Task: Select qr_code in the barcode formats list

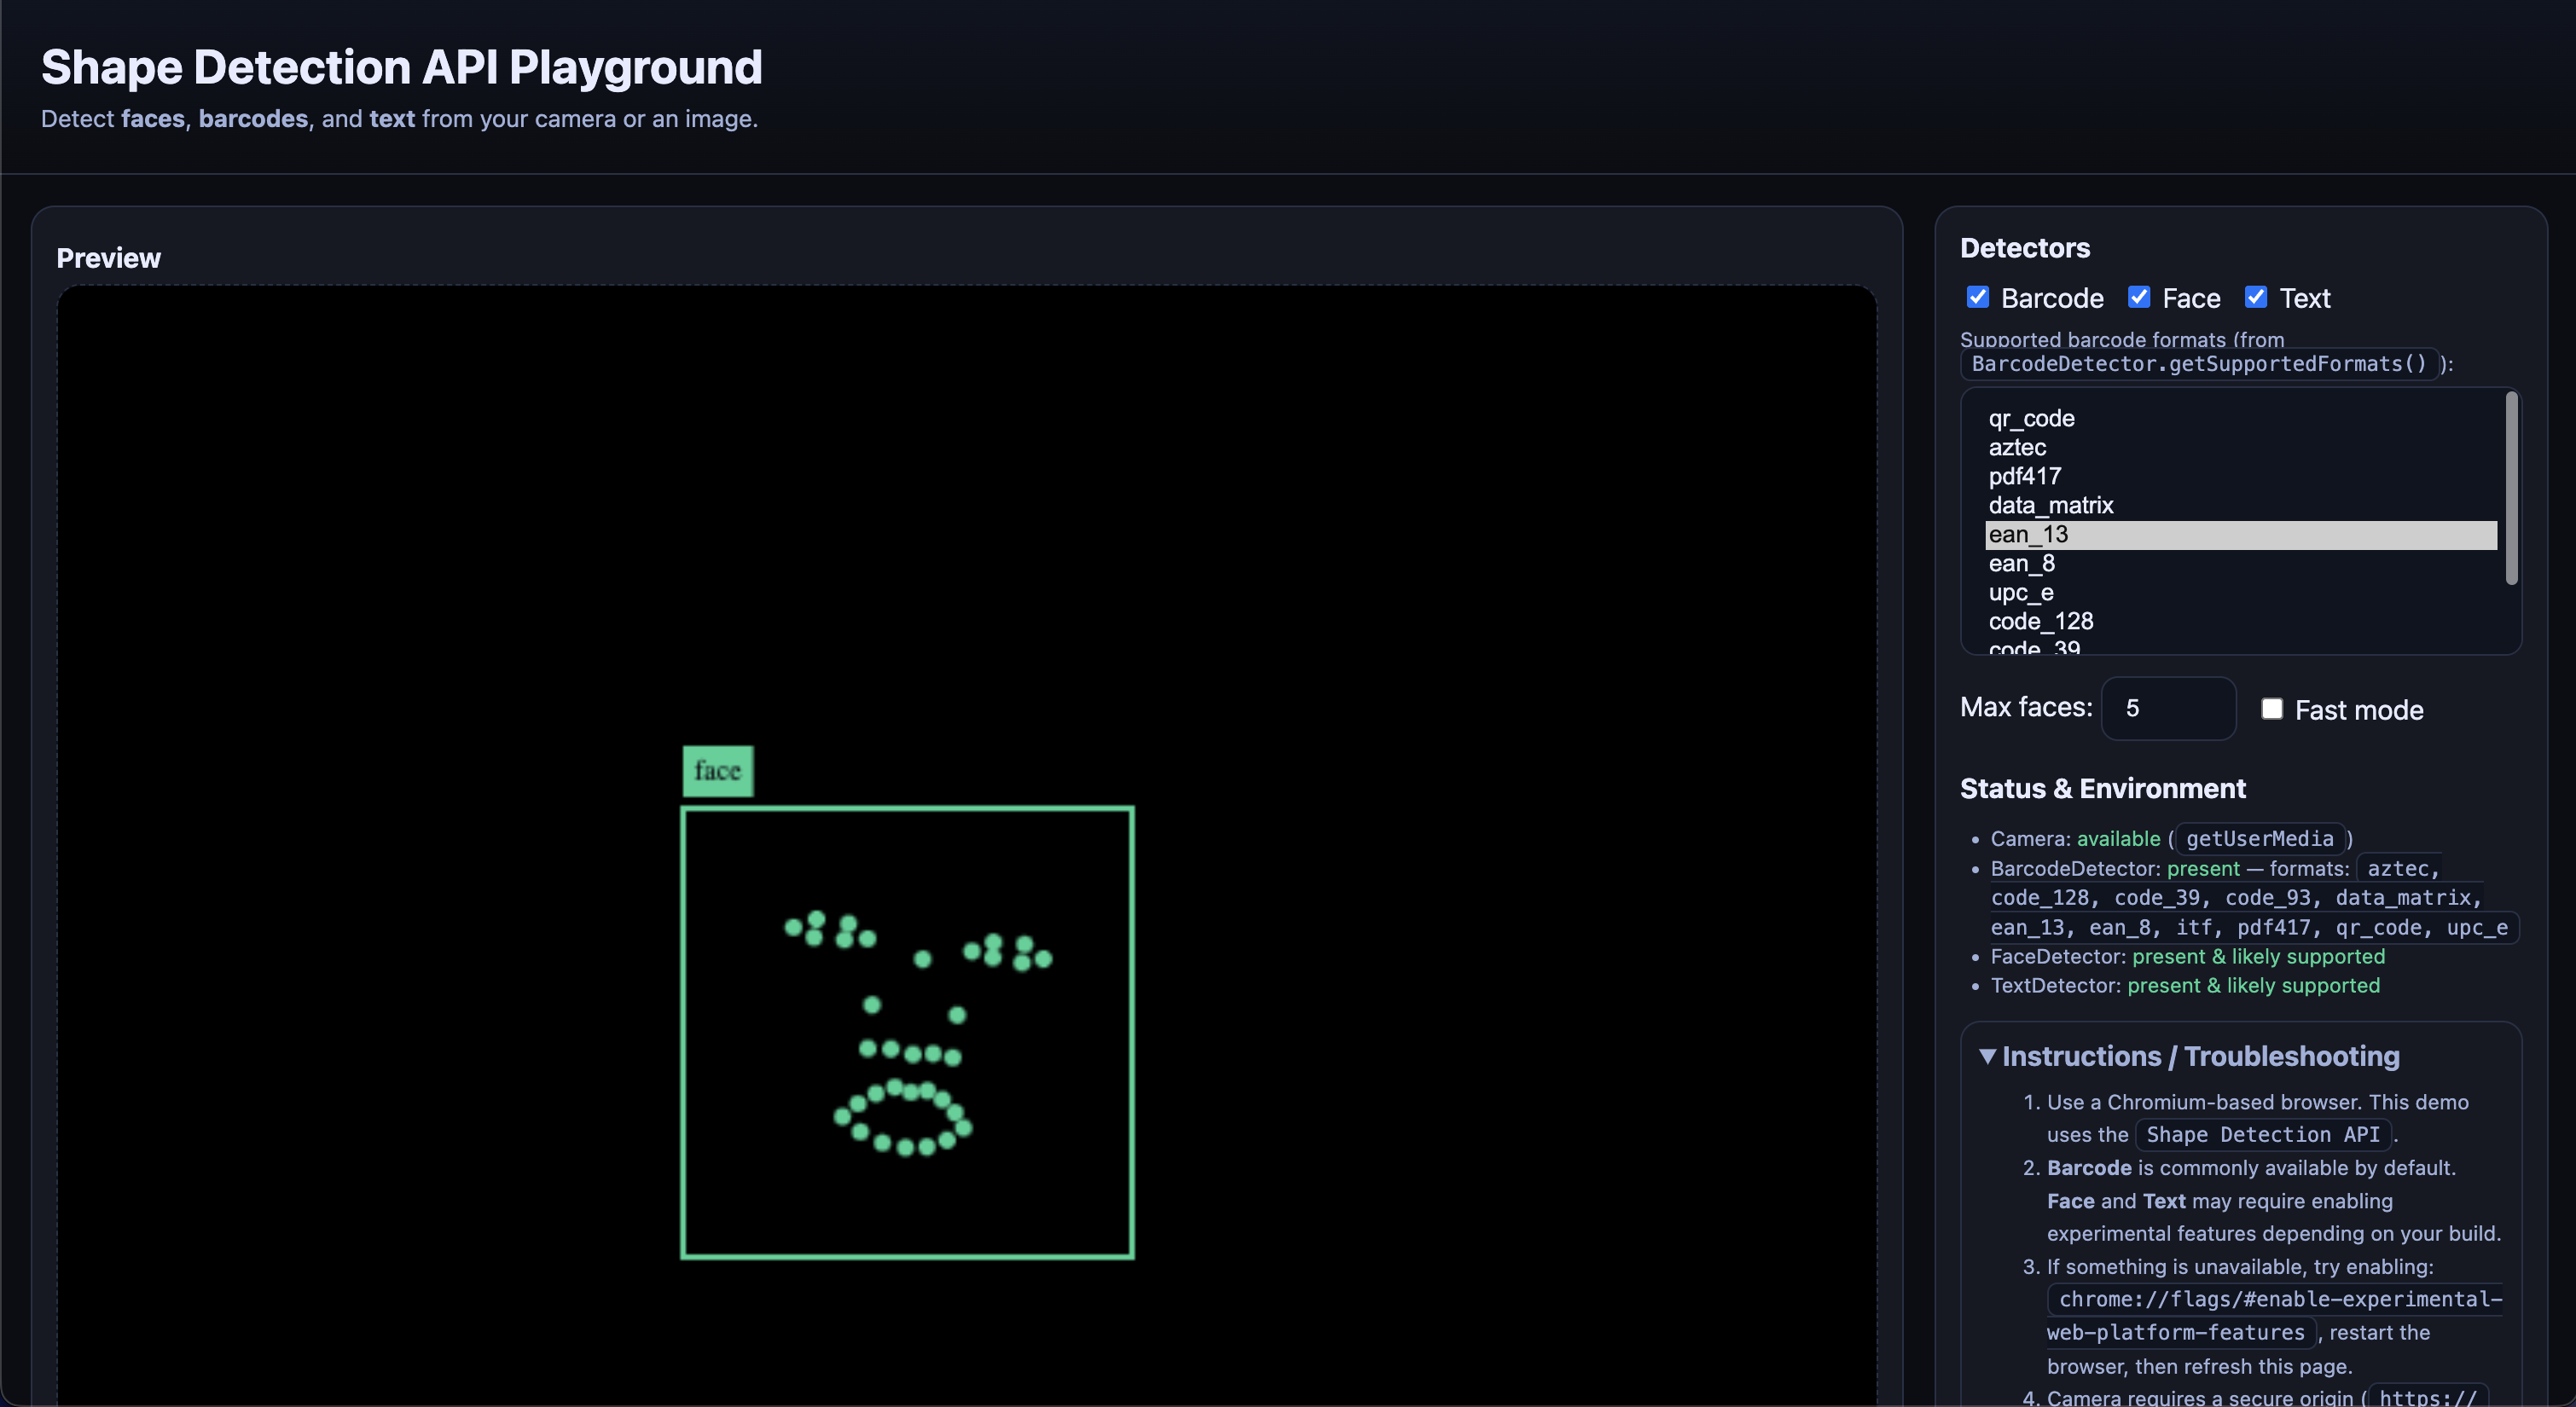Action: 2031,418
